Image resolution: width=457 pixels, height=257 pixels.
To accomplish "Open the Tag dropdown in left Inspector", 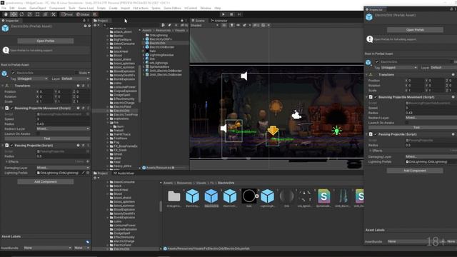I will 32,79.
